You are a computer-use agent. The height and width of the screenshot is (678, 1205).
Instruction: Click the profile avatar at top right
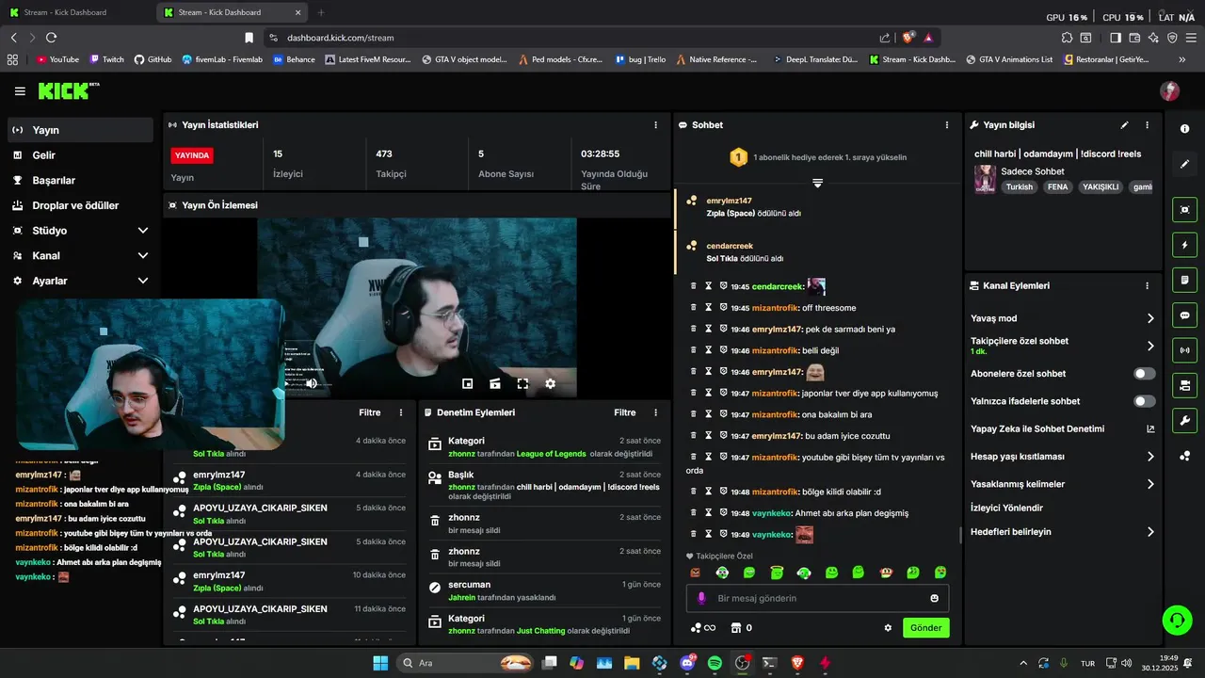coord(1169,90)
